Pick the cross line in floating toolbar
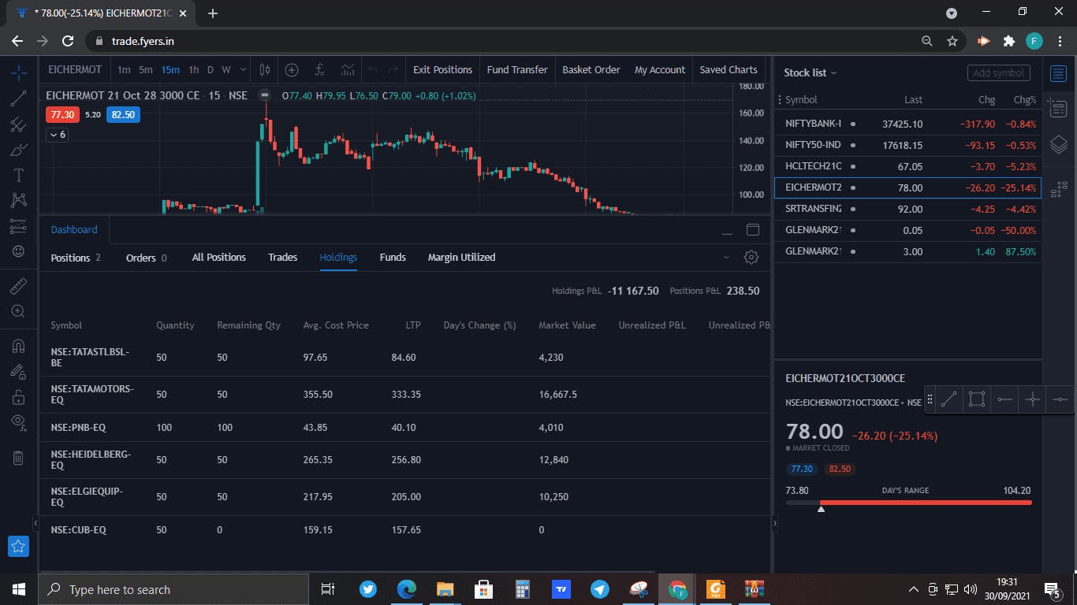 [x=1032, y=399]
